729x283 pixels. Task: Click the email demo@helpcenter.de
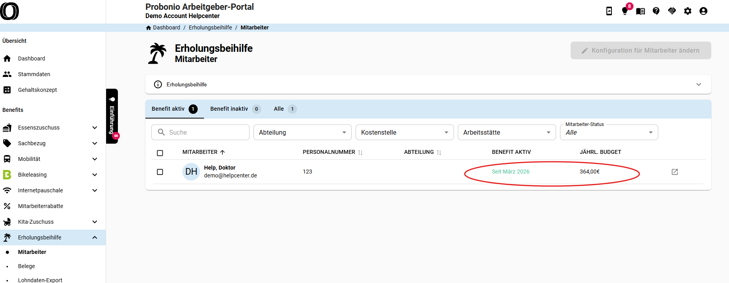(230, 175)
